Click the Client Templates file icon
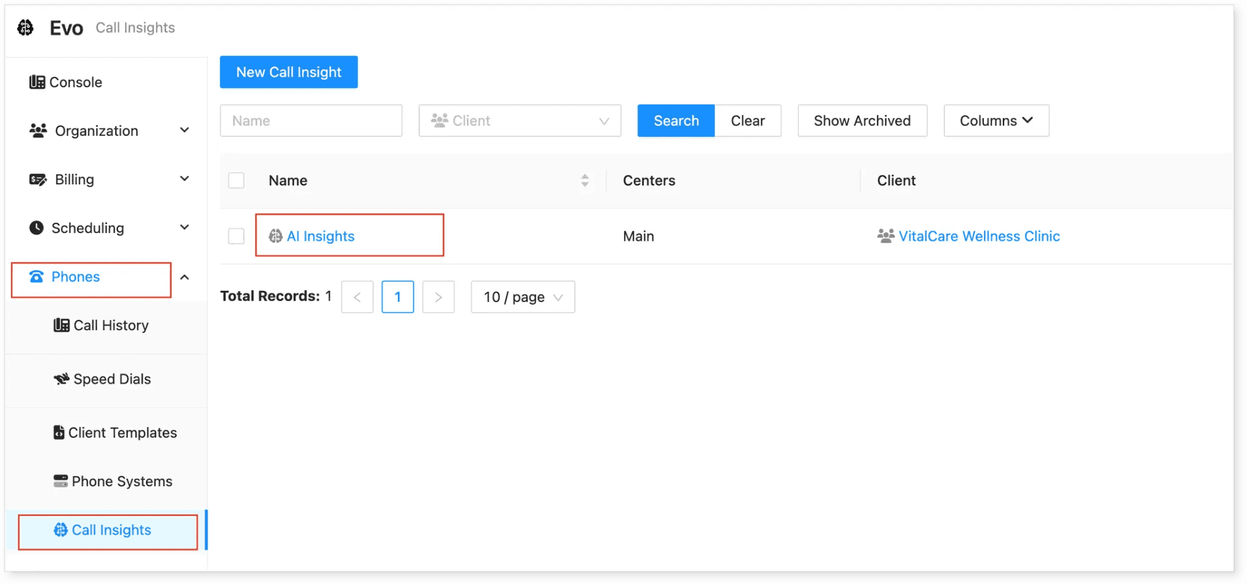This screenshot has height=584, width=1247. pyautogui.click(x=58, y=432)
